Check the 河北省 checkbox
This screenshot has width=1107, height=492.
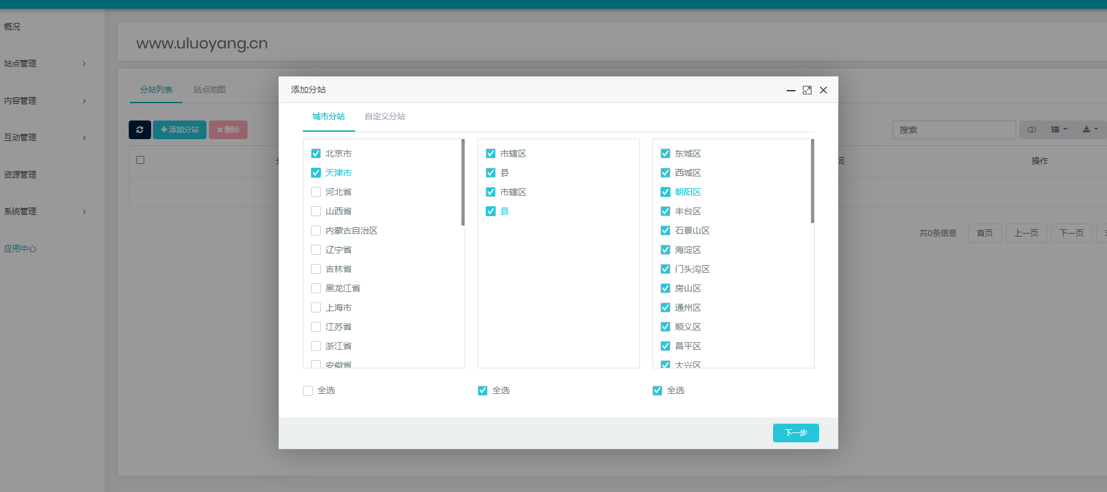pyautogui.click(x=316, y=192)
